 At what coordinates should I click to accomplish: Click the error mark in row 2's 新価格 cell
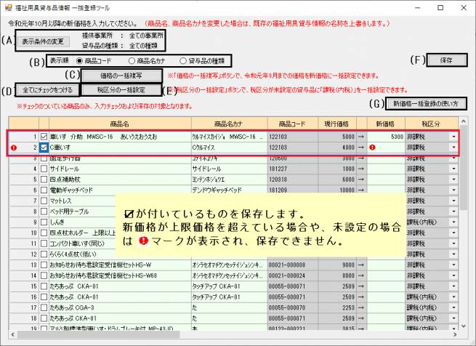pyautogui.click(x=372, y=148)
